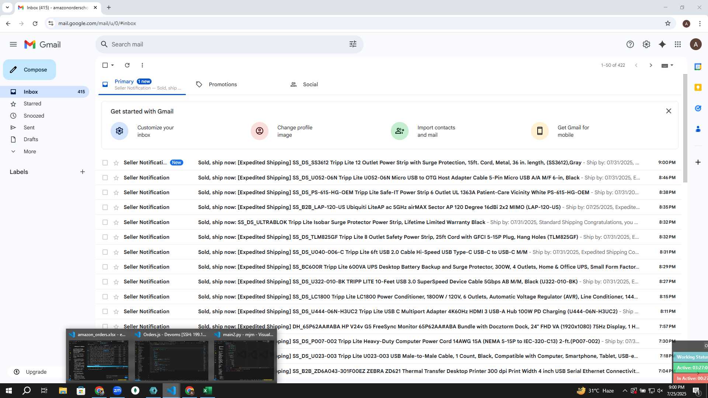This screenshot has width=708, height=398.
Task: Bookmark this tab with the star icon
Action: point(668,23)
